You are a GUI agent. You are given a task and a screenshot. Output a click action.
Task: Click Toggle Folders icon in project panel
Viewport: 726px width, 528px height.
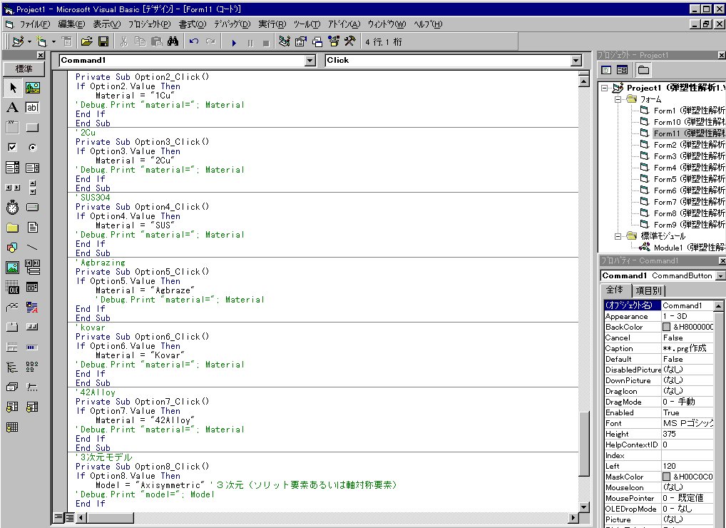pos(643,70)
